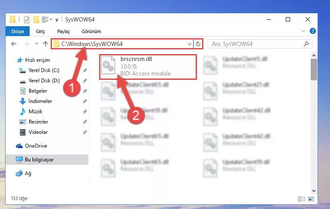Expand the ribbon with the chevron
330x209 pixels.
303,31
